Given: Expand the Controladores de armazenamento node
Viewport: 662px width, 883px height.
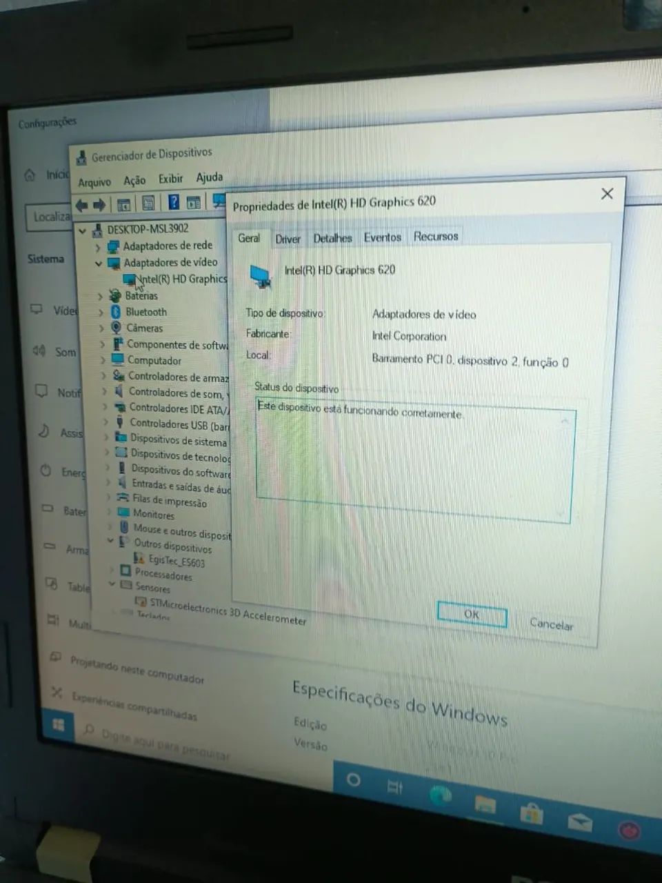Looking at the screenshot, I should pyautogui.click(x=104, y=376).
